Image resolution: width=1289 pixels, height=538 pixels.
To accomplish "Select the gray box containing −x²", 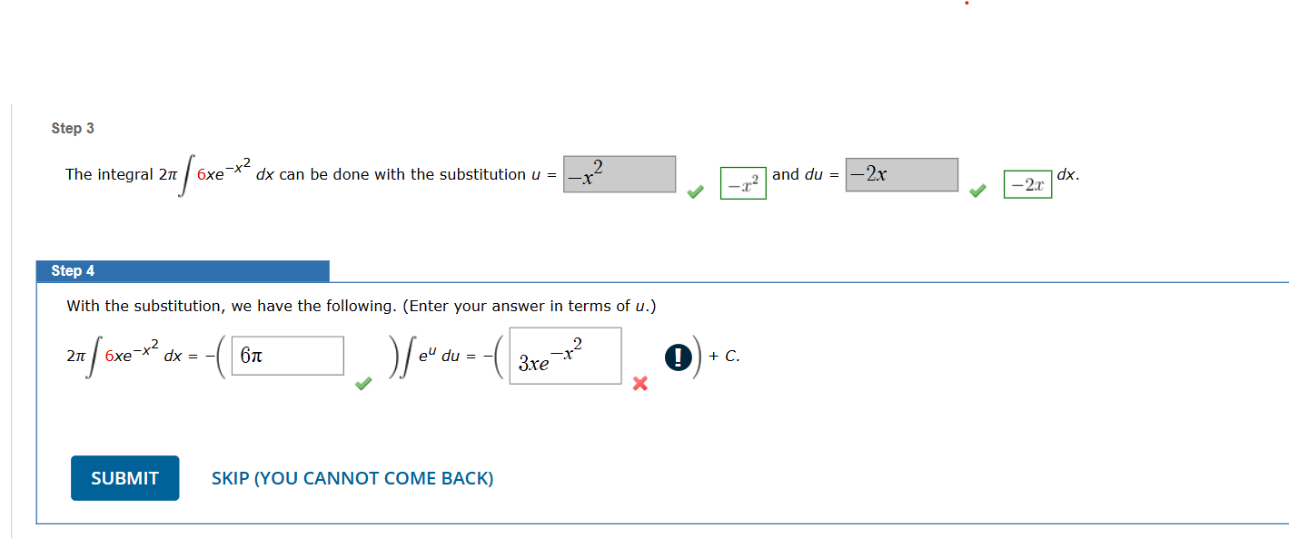I will (x=619, y=173).
